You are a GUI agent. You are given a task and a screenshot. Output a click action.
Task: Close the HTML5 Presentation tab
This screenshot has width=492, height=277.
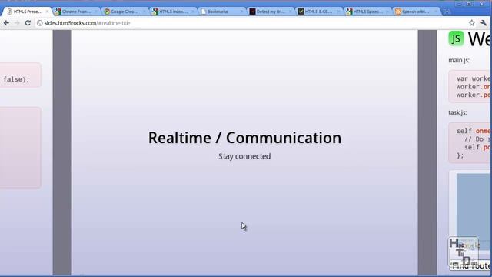(47, 12)
